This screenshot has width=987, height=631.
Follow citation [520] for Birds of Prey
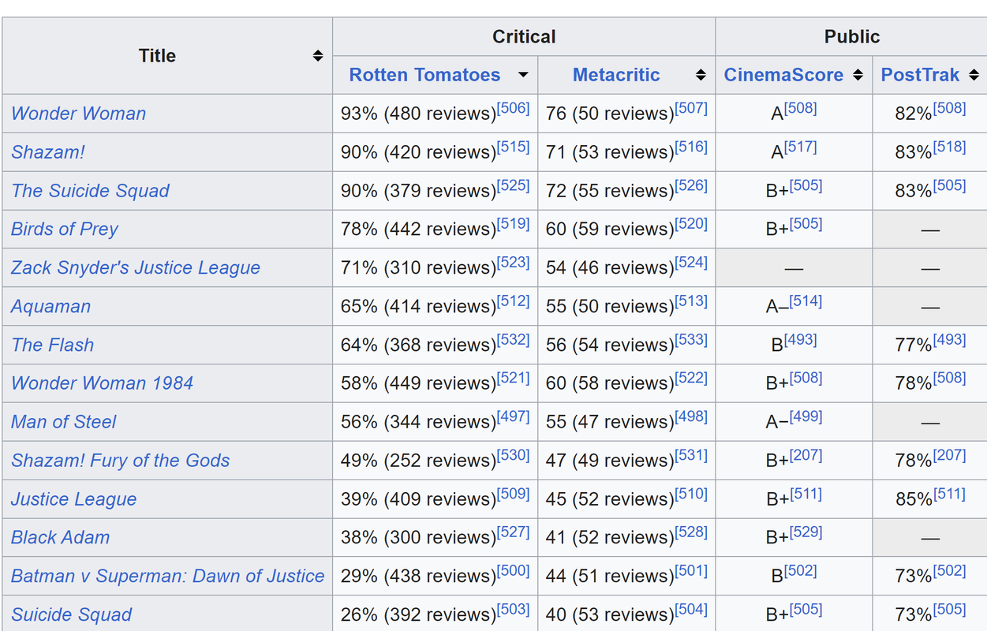[x=691, y=224]
